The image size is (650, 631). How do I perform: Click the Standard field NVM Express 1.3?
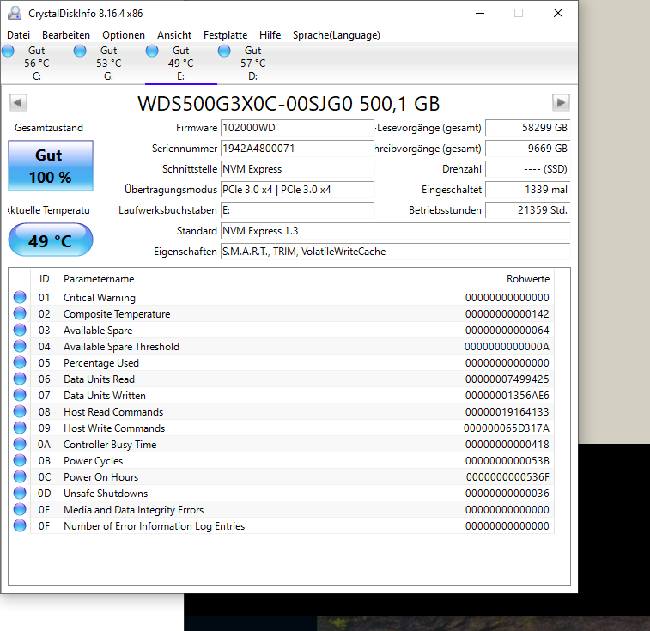coord(396,231)
